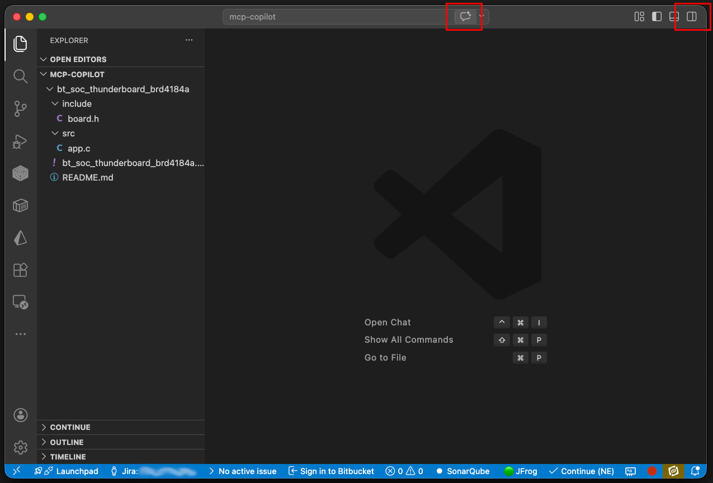The height and width of the screenshot is (483, 713).
Task: Open the Explorer view in activity bar
Action: (x=20, y=44)
